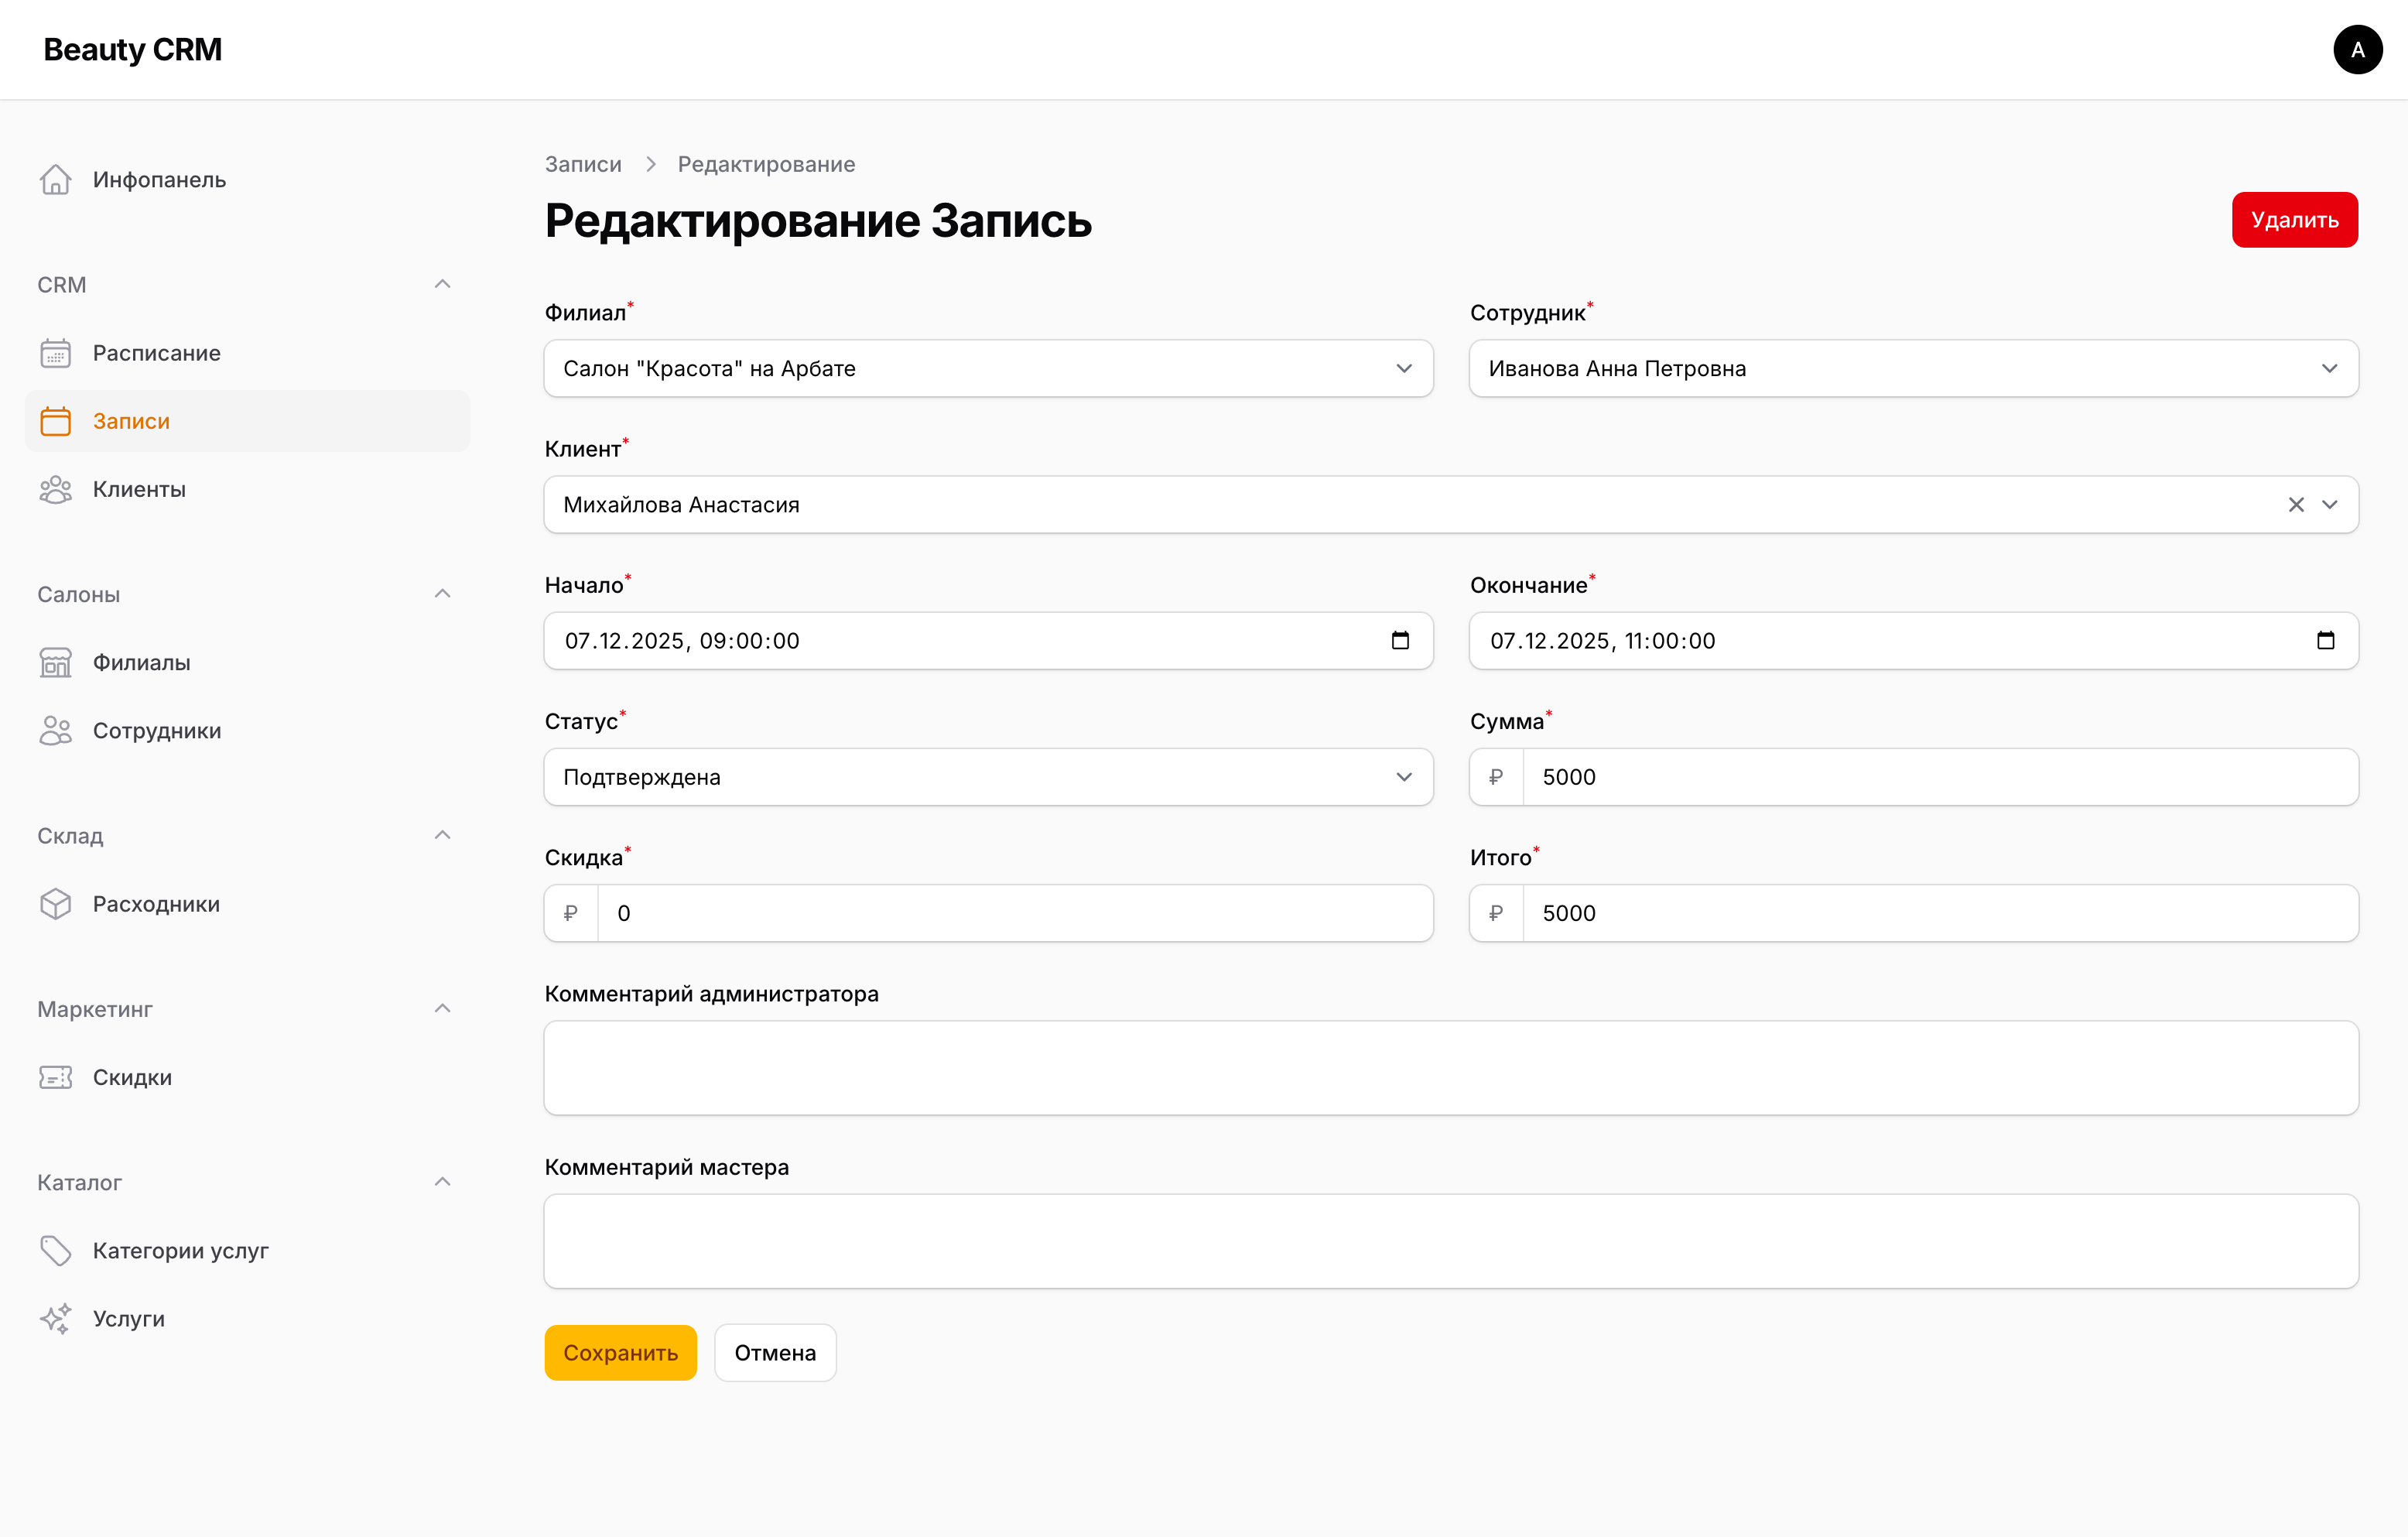Click the Услуги sparkles icon

[x=56, y=1318]
